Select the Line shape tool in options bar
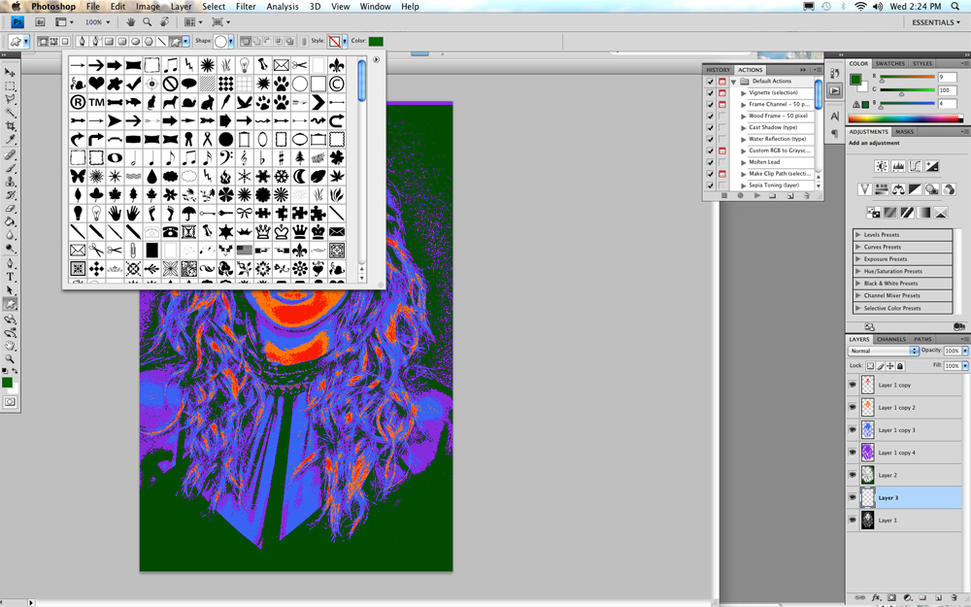 click(x=161, y=42)
